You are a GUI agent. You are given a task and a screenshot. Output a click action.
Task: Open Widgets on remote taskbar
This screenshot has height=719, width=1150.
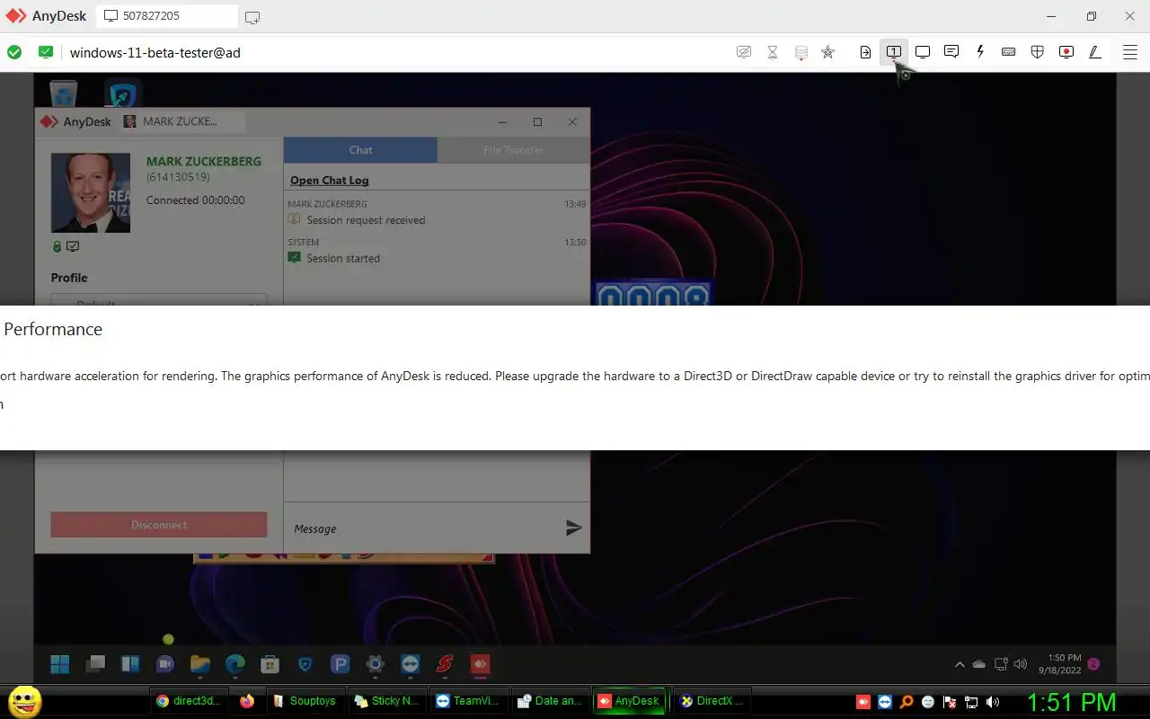coord(130,664)
